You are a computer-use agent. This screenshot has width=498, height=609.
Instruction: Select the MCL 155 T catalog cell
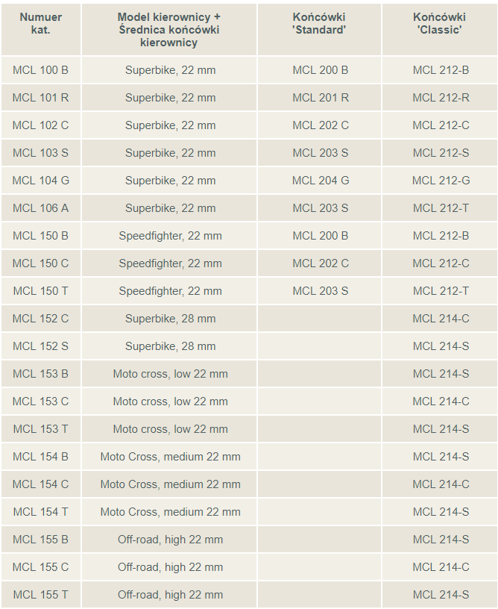[41, 595]
